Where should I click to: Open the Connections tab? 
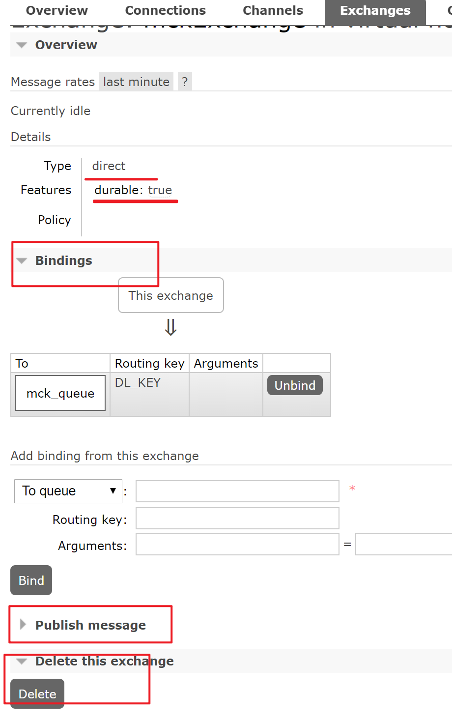(166, 10)
